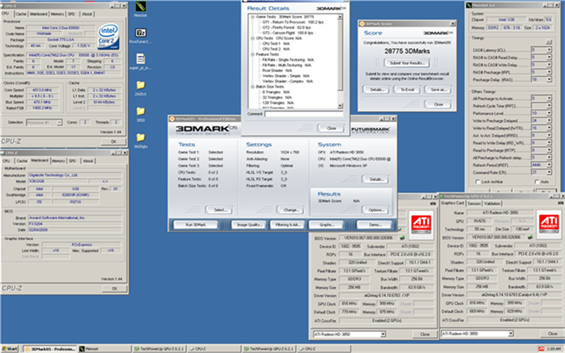Screen dimensions: 565x353
Task: Click the Comment field in Result Details
Action: point(304,114)
